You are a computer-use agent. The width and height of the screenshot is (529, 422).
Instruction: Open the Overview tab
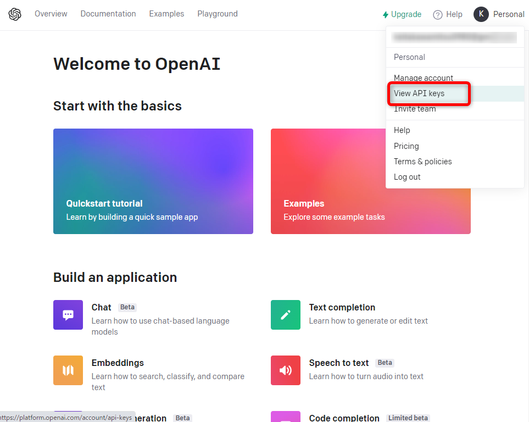[51, 14]
